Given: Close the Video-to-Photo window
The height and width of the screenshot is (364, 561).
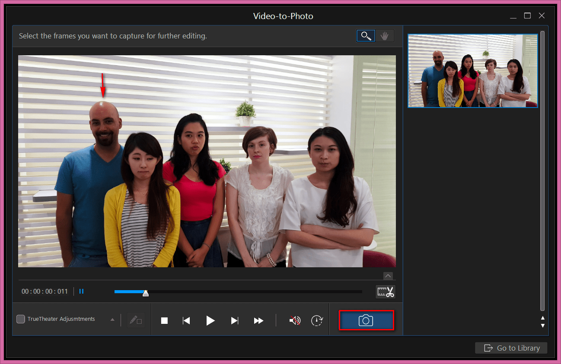Looking at the screenshot, I should point(542,16).
